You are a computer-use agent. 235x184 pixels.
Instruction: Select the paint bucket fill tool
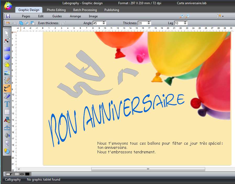coord(7,136)
